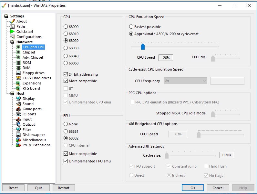This screenshot has width=257, height=194.
Task: Select the 68030 CPU option
Action: (66, 48)
